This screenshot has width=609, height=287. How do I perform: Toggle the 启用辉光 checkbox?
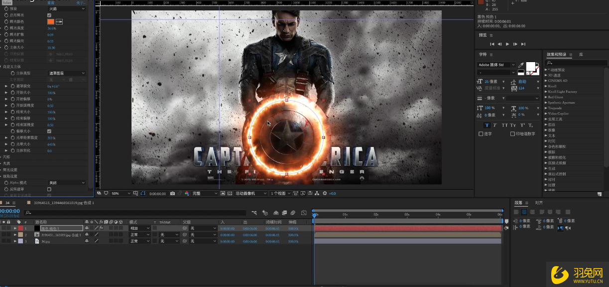[49, 15]
